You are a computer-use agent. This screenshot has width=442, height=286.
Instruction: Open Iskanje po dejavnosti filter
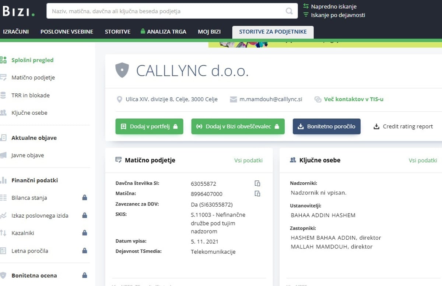tap(338, 15)
